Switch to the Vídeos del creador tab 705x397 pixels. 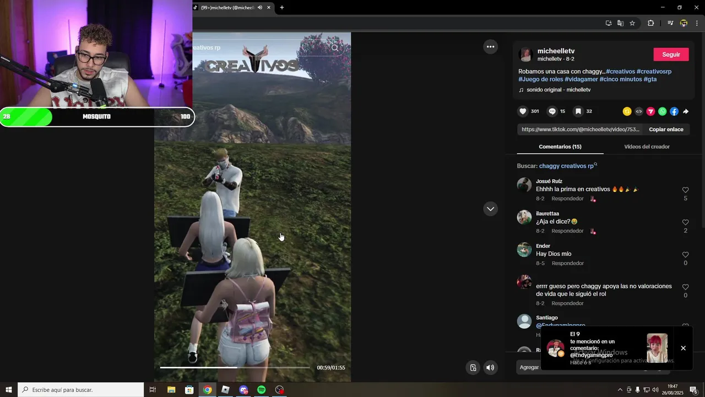pyautogui.click(x=647, y=147)
